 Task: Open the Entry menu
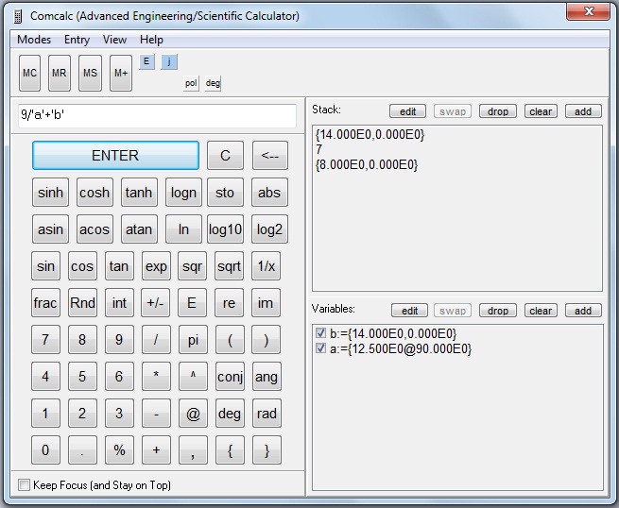tap(77, 40)
